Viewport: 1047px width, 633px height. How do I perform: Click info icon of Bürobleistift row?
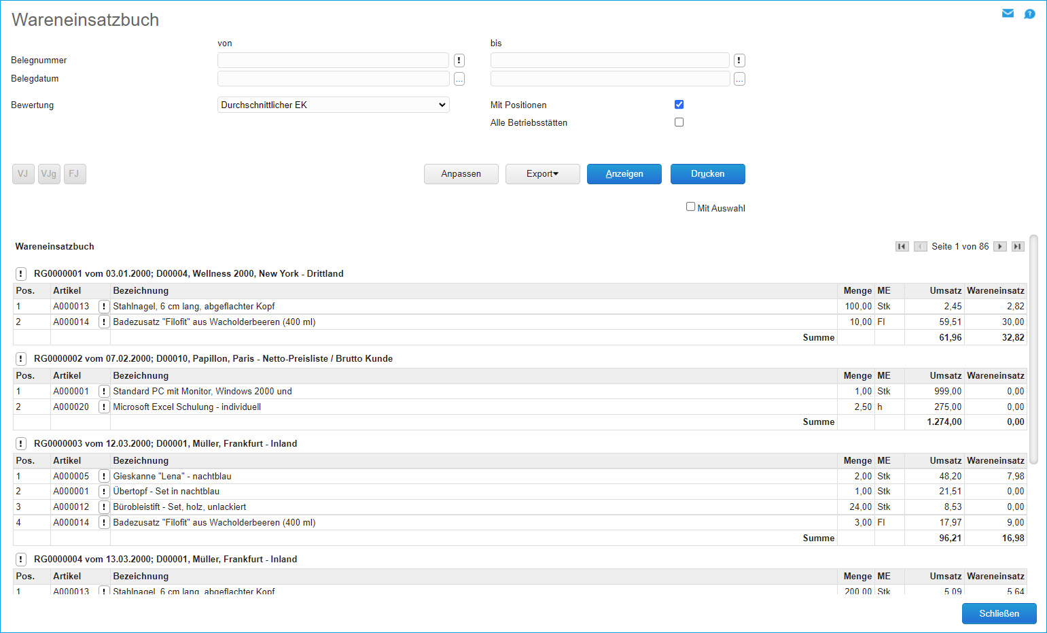tap(104, 507)
